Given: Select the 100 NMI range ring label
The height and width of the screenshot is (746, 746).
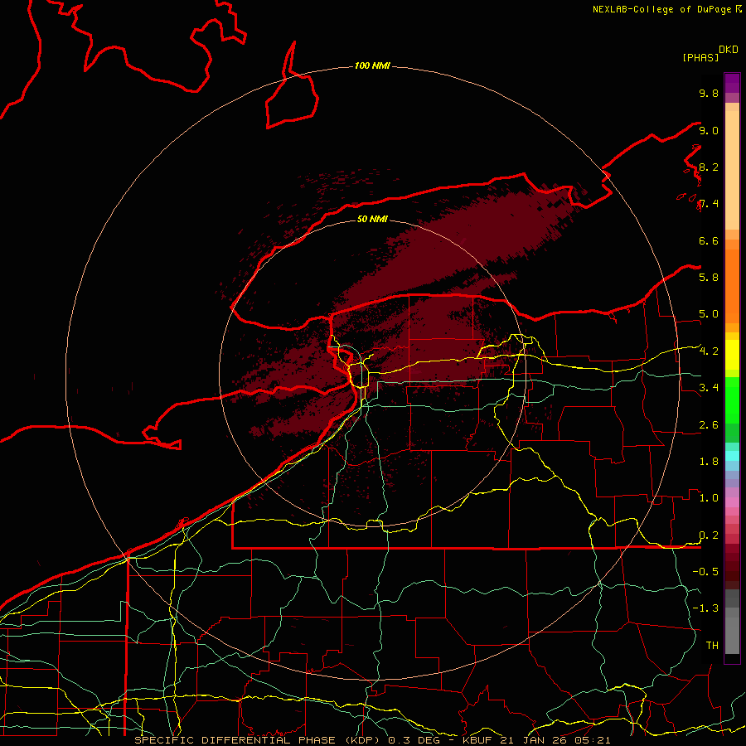Looking at the screenshot, I should (372, 65).
